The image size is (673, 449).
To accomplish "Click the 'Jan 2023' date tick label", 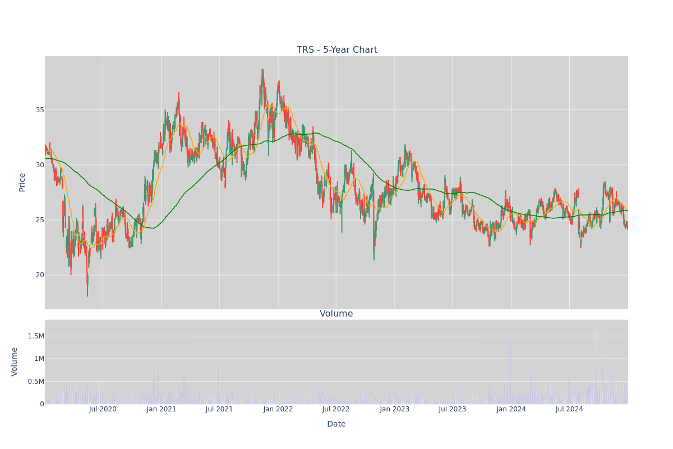I will (x=395, y=409).
